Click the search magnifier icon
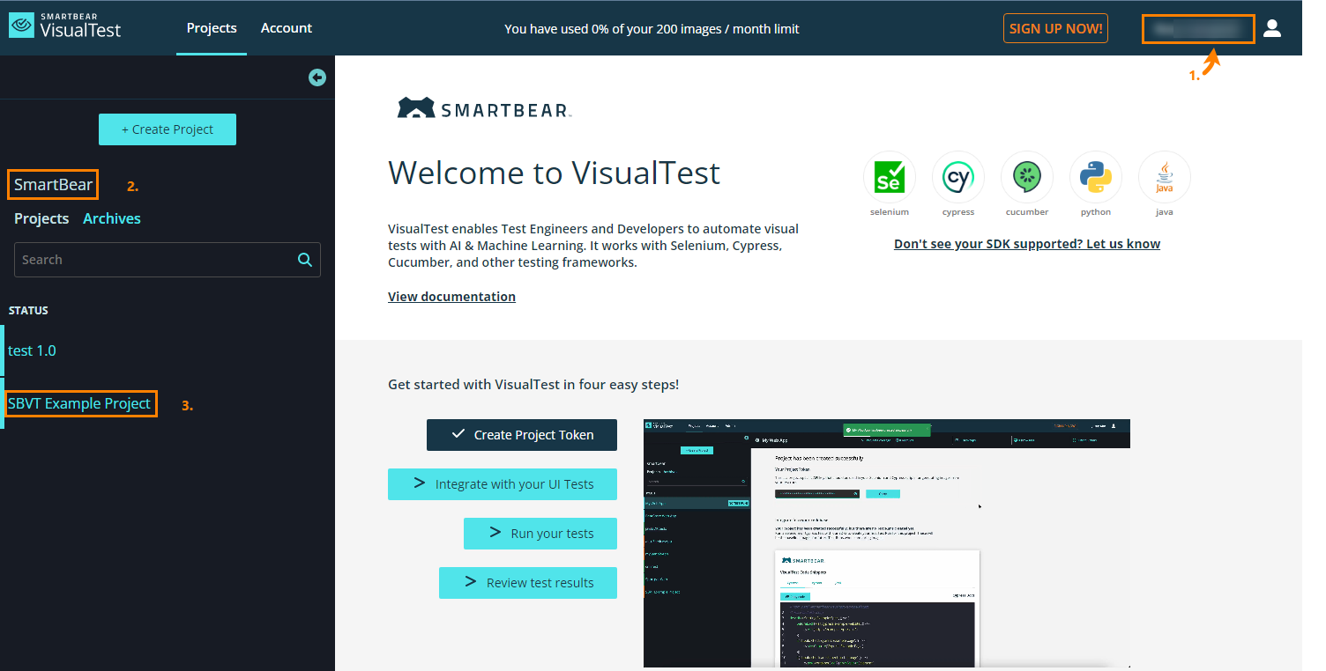The image size is (1326, 671). pos(305,260)
